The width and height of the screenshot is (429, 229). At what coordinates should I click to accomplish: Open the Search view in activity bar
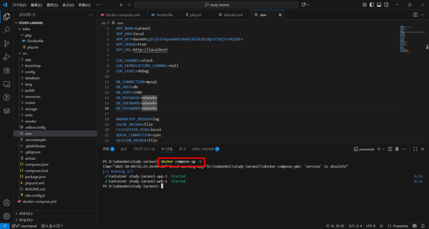7,30
